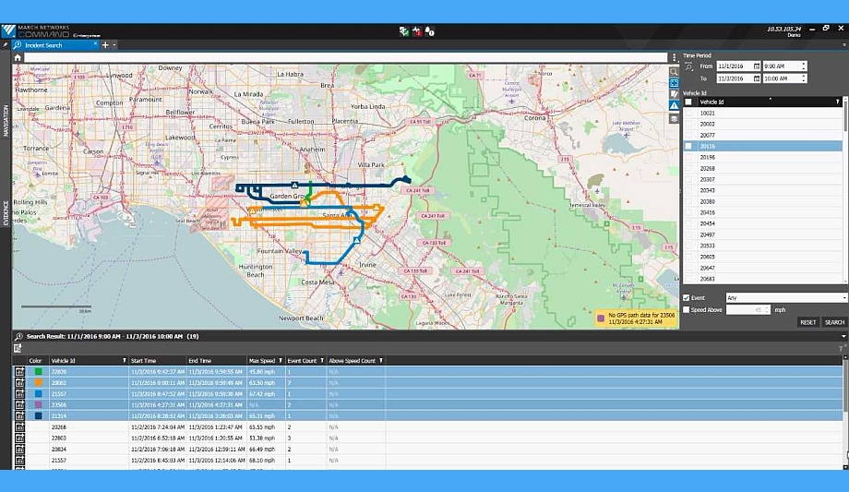Click the RESET button
Screen dimensions: 849x492
coord(807,322)
